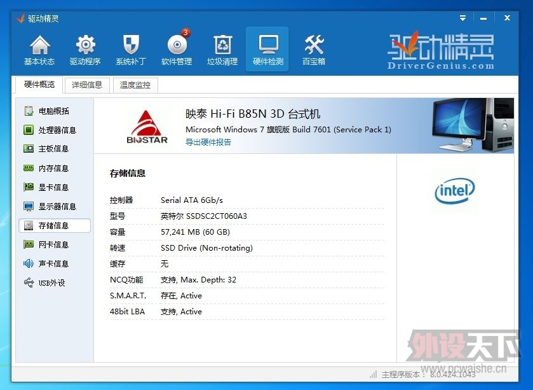This screenshot has width=533, height=390.
Task: Select 硬件检测 monitor icon
Action: [x=268, y=45]
